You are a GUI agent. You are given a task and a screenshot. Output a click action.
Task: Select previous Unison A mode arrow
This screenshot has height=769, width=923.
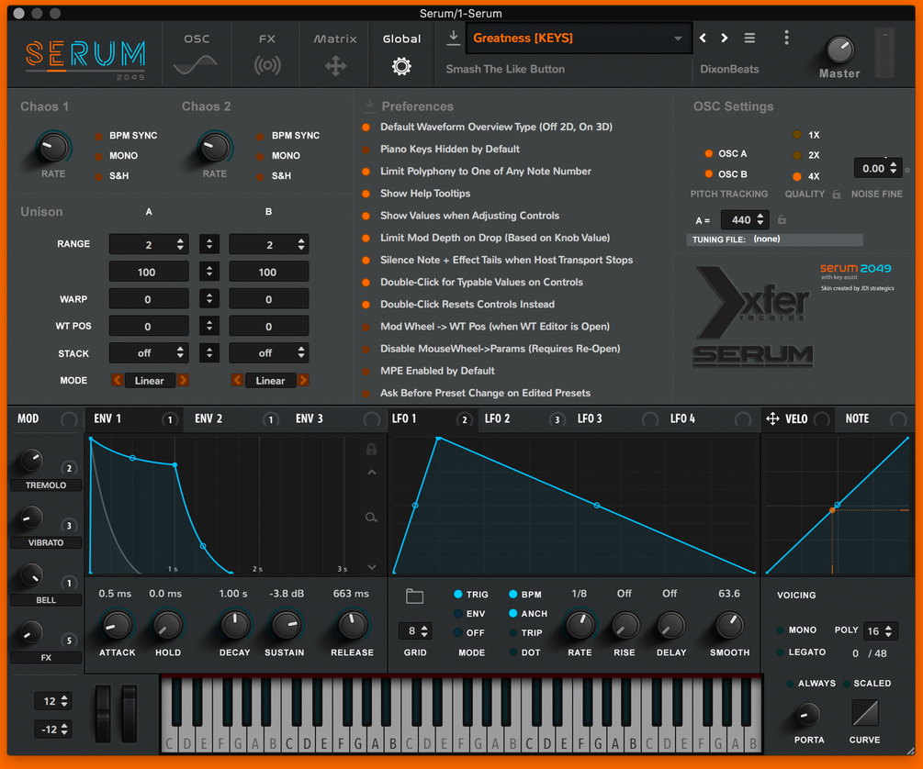(x=118, y=380)
